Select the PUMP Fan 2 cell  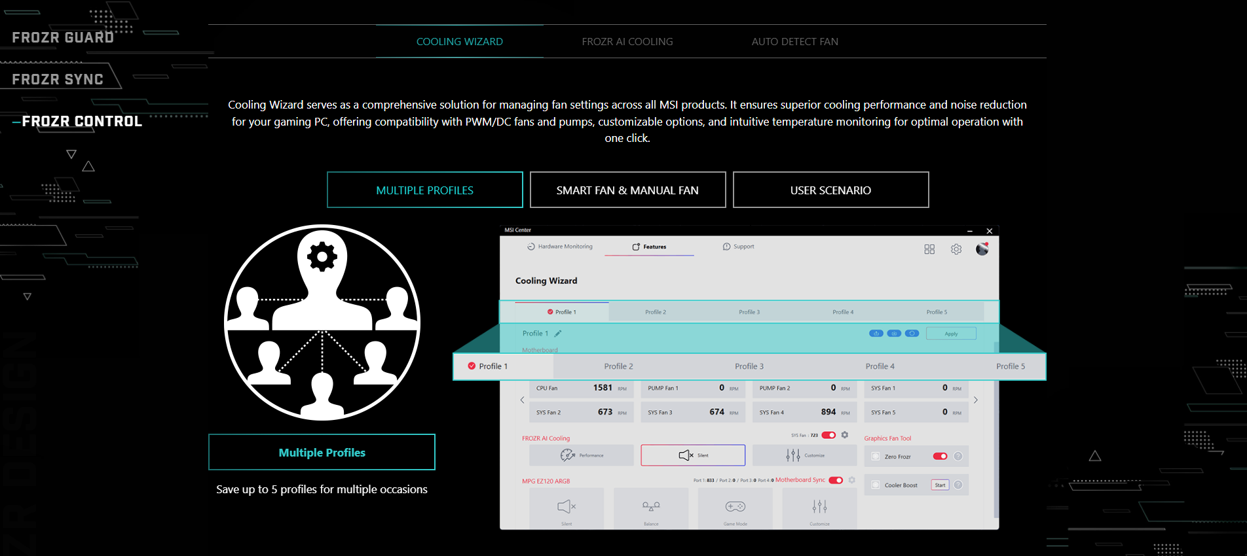tap(805, 388)
